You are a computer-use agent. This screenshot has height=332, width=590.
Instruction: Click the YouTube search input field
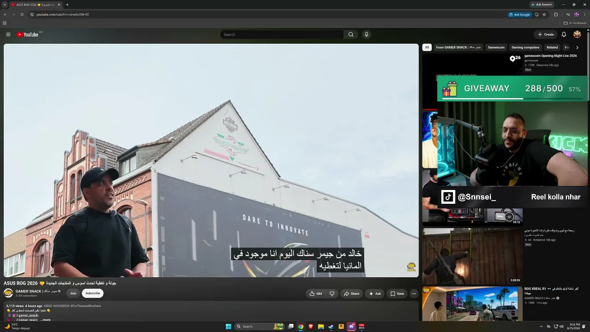[x=282, y=35]
